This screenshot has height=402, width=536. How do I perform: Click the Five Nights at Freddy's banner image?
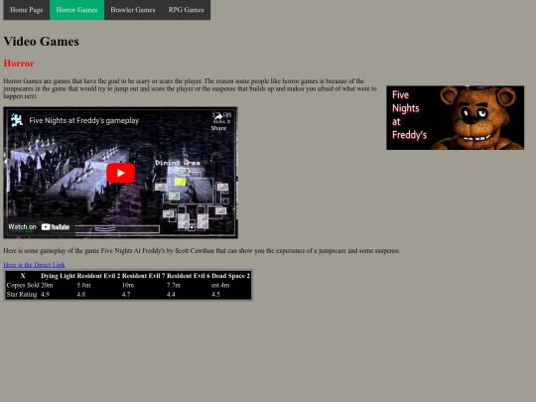point(455,117)
